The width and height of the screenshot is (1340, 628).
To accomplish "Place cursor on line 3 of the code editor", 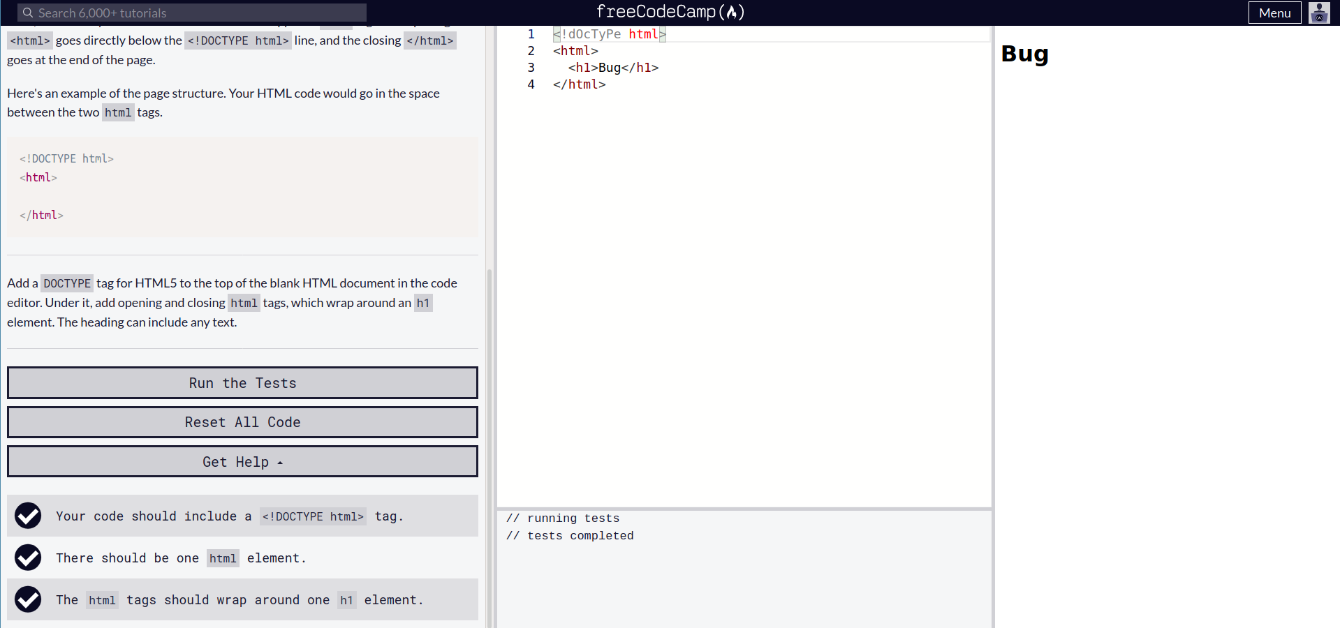I will pos(614,67).
